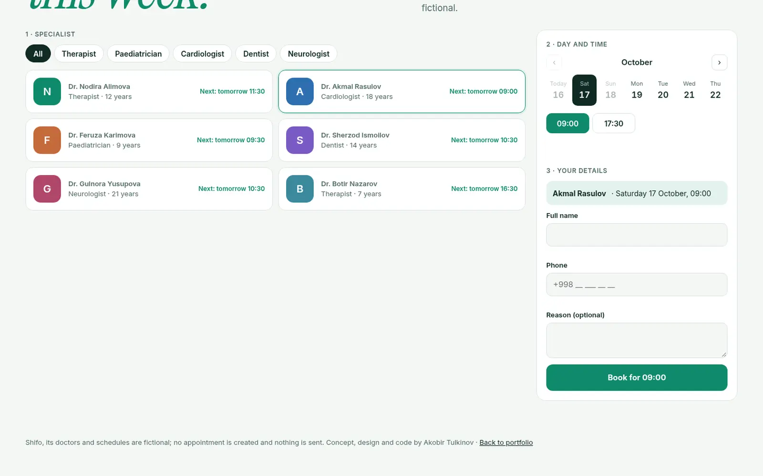Click 'Cardiologist · 18 years' text
This screenshot has height=476, width=763.
click(x=357, y=97)
